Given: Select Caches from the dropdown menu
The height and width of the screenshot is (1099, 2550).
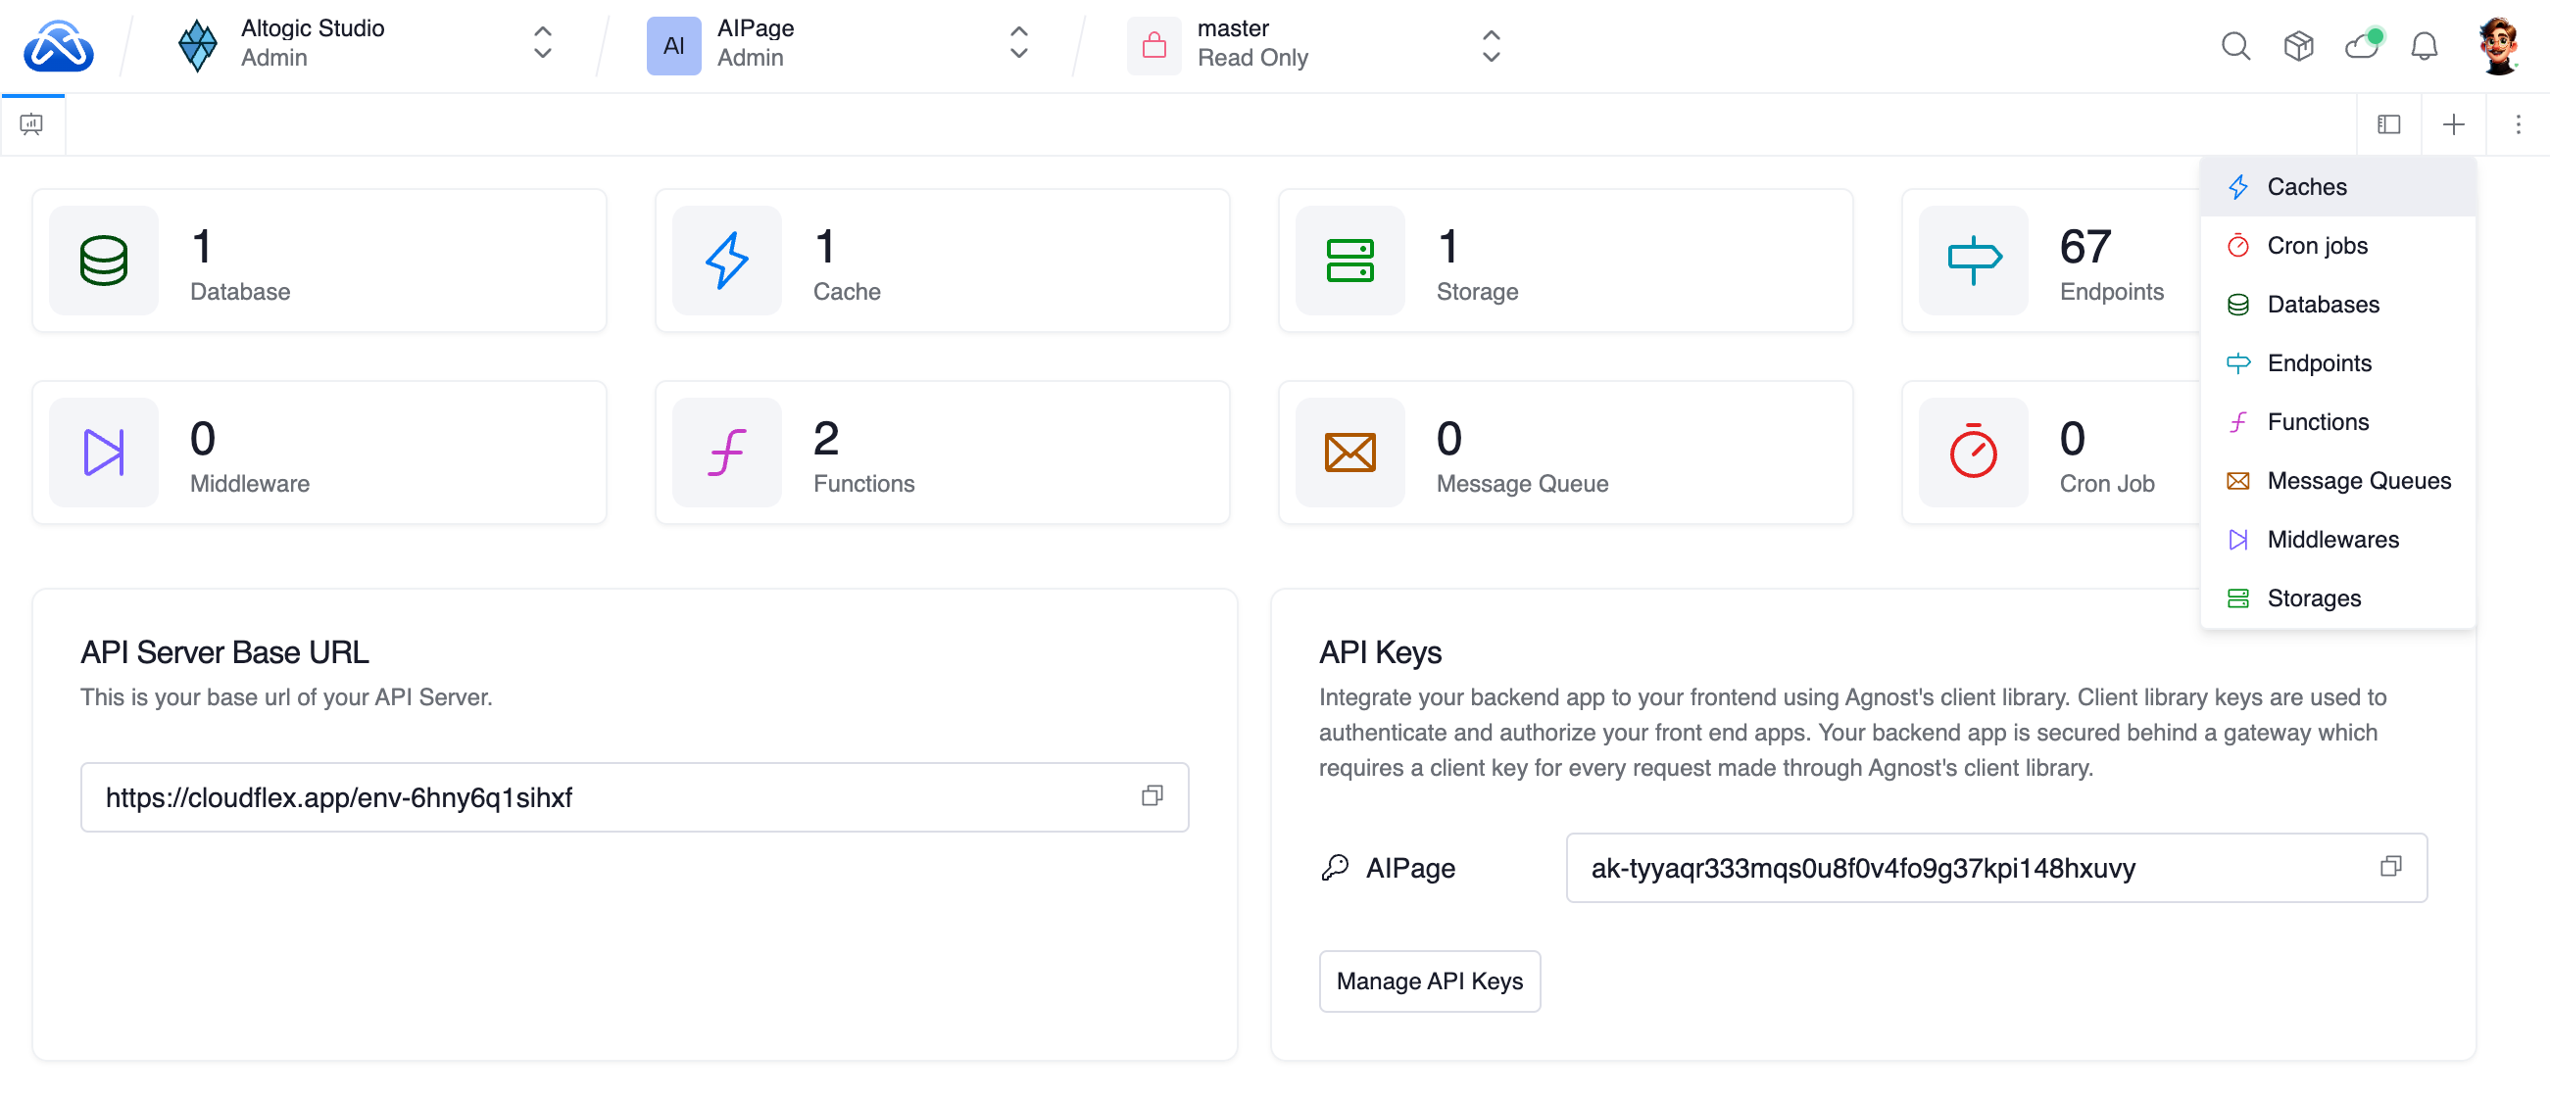Looking at the screenshot, I should (2306, 187).
